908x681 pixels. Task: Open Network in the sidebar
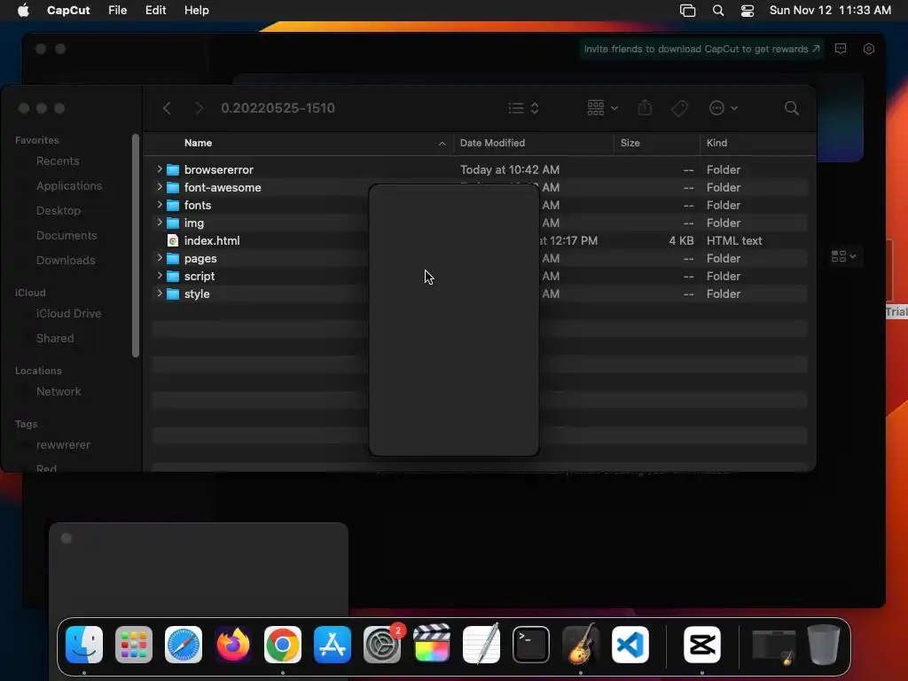(x=59, y=391)
